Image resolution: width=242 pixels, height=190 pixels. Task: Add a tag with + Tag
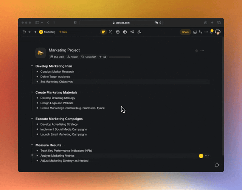tap(102, 57)
